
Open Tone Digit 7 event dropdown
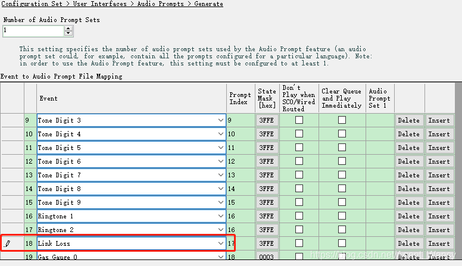coord(220,175)
